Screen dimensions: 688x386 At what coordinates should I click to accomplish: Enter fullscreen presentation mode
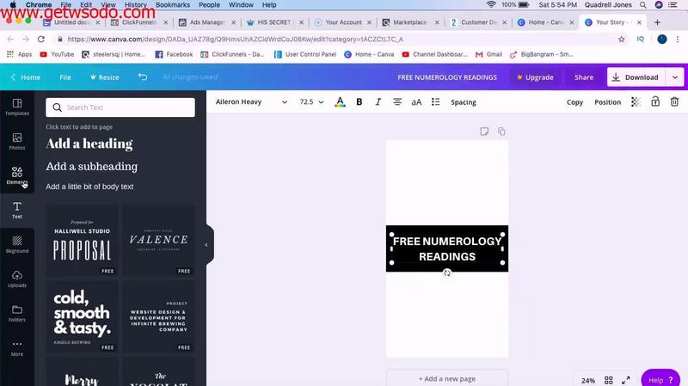[x=626, y=380]
